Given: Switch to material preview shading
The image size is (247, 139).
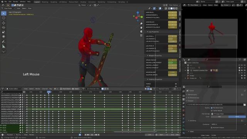Looking at the screenshot, I should [x=174, y=8].
